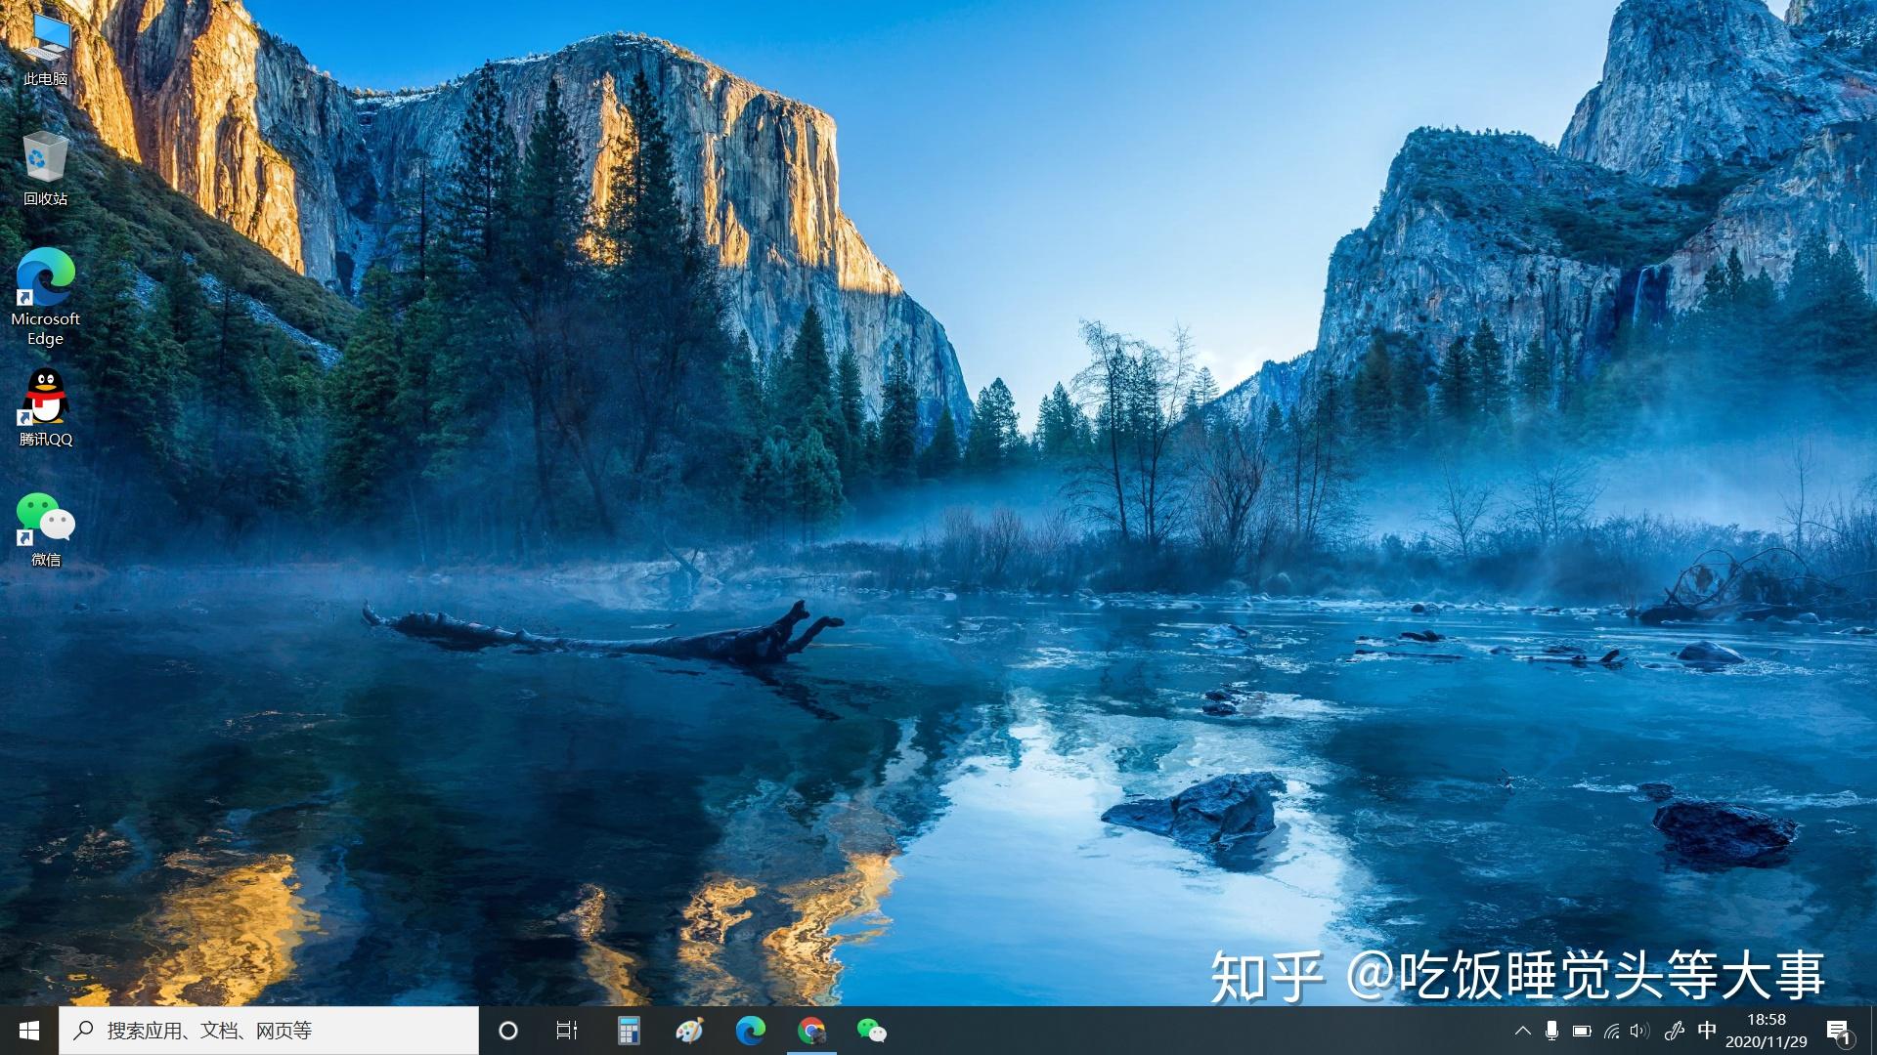Check battery status in the tray
Image resolution: width=1877 pixels, height=1055 pixels.
pos(1582,1031)
